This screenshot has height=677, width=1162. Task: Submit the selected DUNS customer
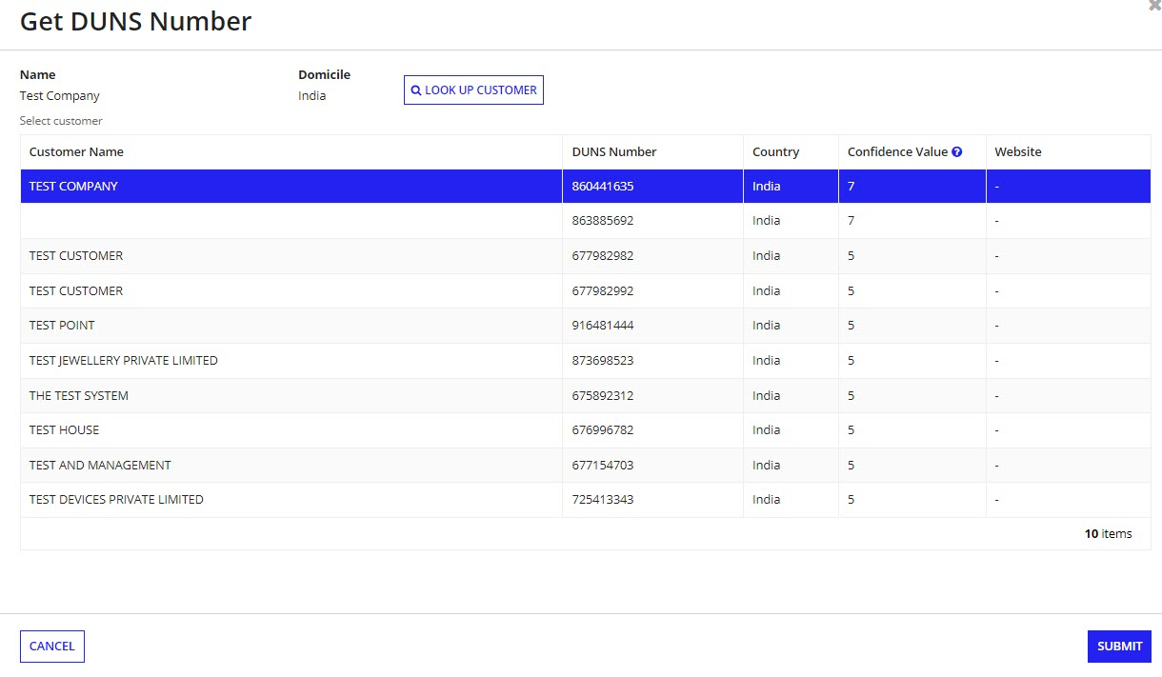pos(1119,647)
